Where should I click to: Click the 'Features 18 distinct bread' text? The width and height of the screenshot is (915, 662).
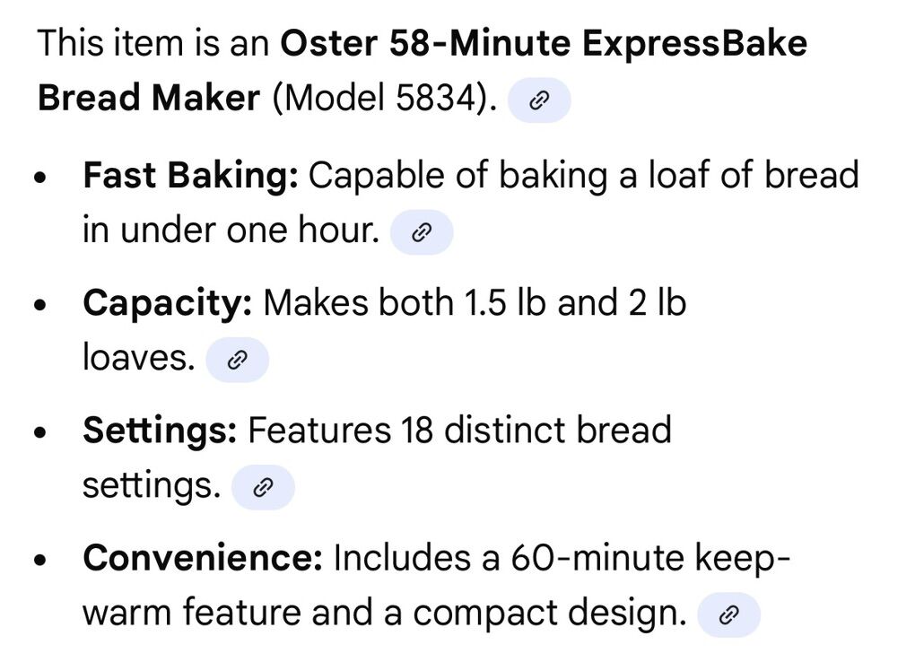459,431
